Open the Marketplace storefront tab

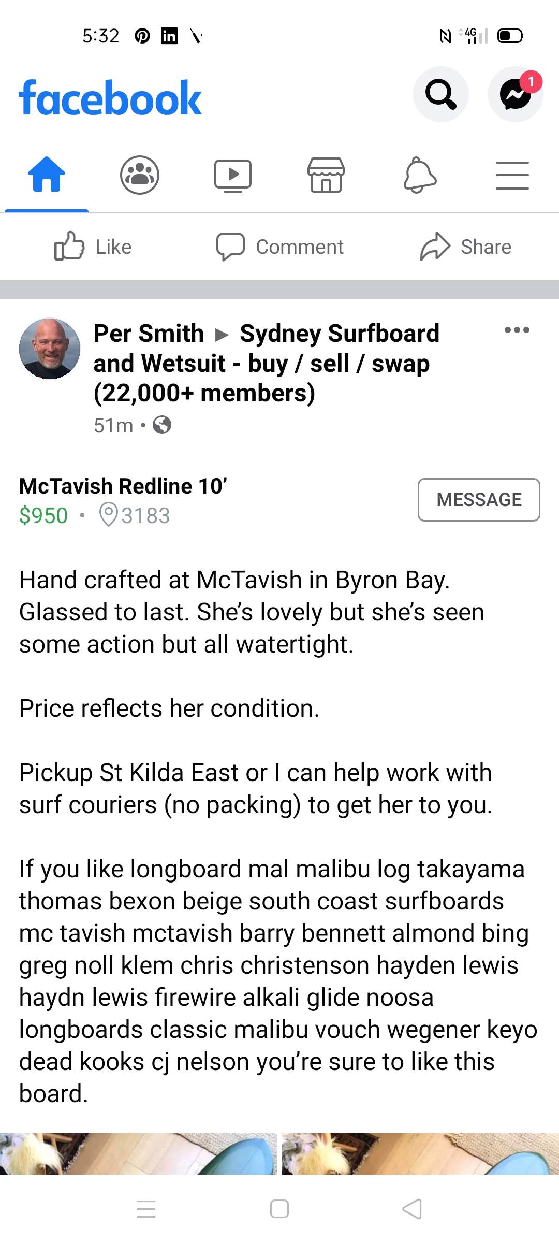point(326,175)
